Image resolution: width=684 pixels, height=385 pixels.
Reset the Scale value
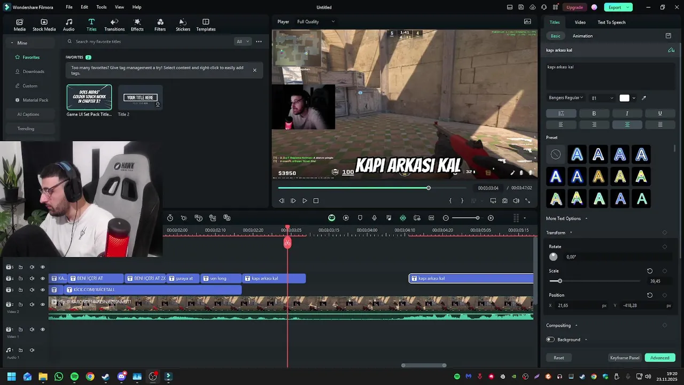coord(650,271)
